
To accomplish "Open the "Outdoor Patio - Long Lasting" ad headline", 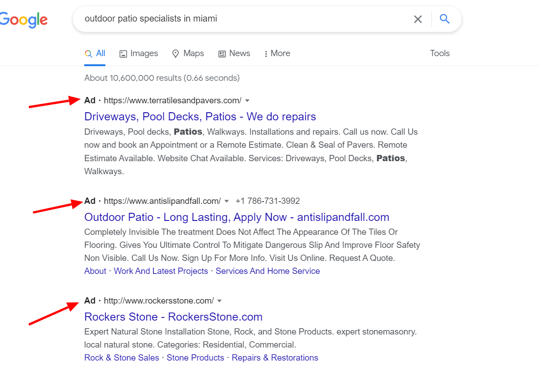I will pos(237,217).
